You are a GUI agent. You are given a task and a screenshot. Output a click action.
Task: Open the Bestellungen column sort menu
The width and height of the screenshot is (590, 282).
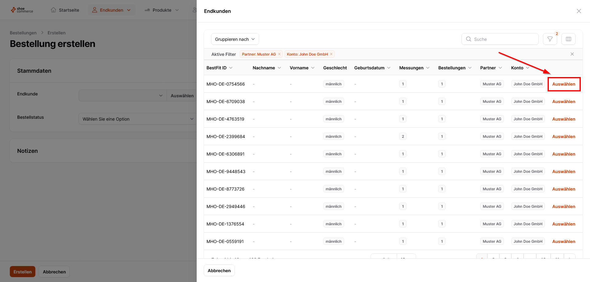[x=470, y=68]
